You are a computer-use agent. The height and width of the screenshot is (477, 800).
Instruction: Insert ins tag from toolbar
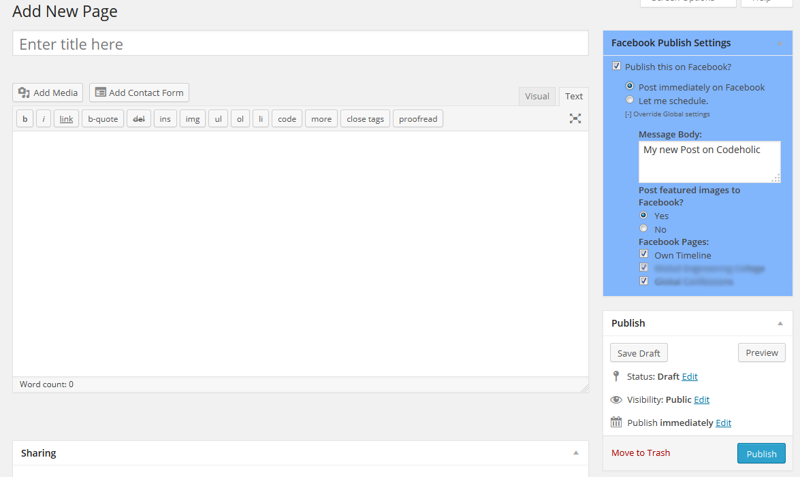click(165, 119)
